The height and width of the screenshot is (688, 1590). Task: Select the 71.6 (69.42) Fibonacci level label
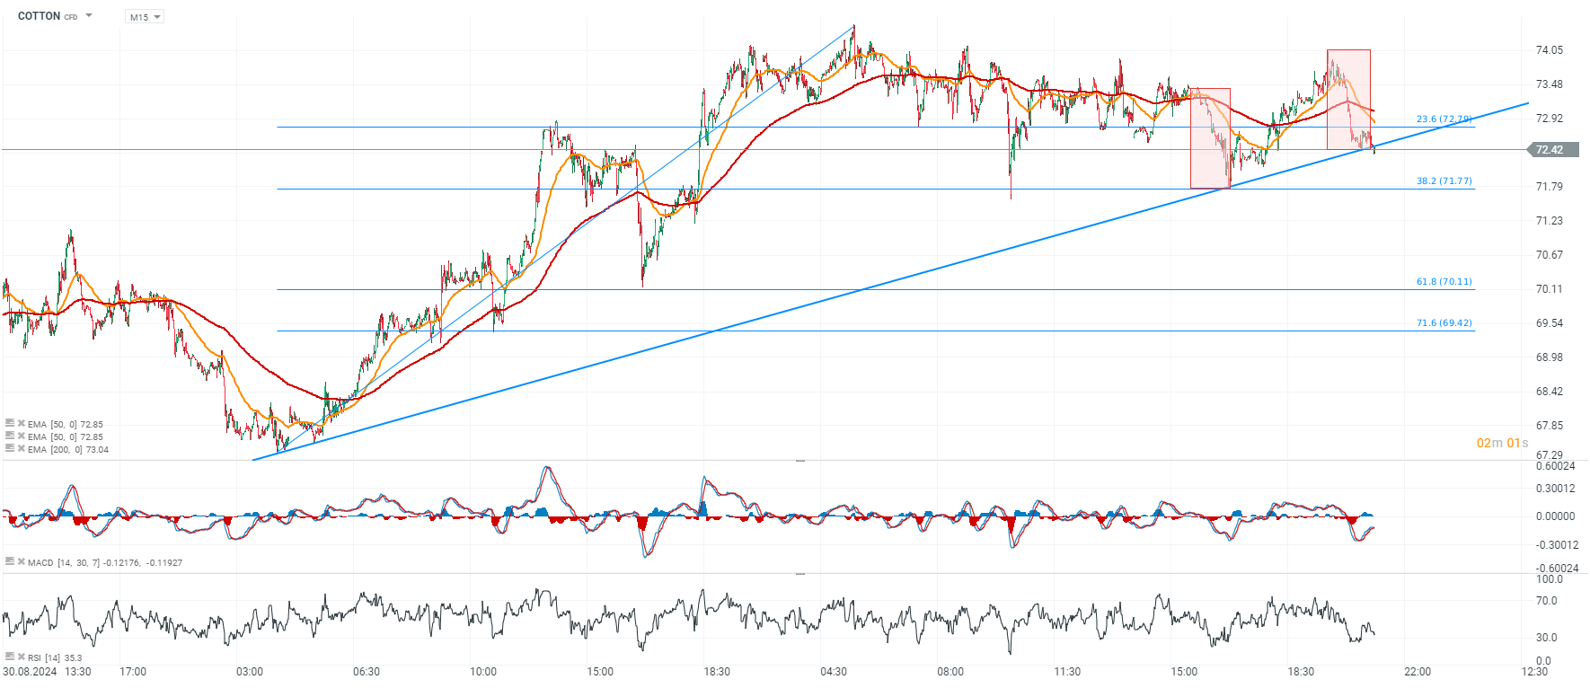[x=1444, y=322]
